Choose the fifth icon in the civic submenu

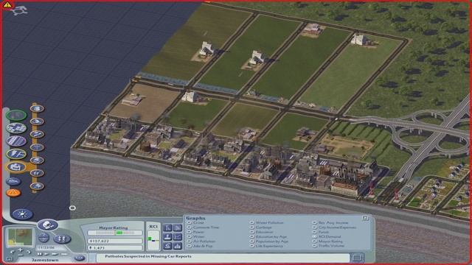(37, 160)
